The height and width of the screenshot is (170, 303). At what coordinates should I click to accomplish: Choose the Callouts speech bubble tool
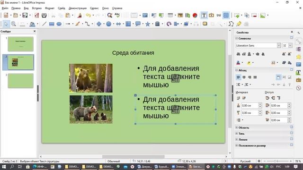coord(138,24)
